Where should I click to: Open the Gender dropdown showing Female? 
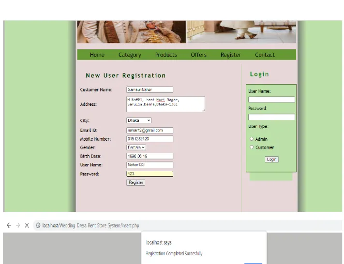tap(136, 147)
